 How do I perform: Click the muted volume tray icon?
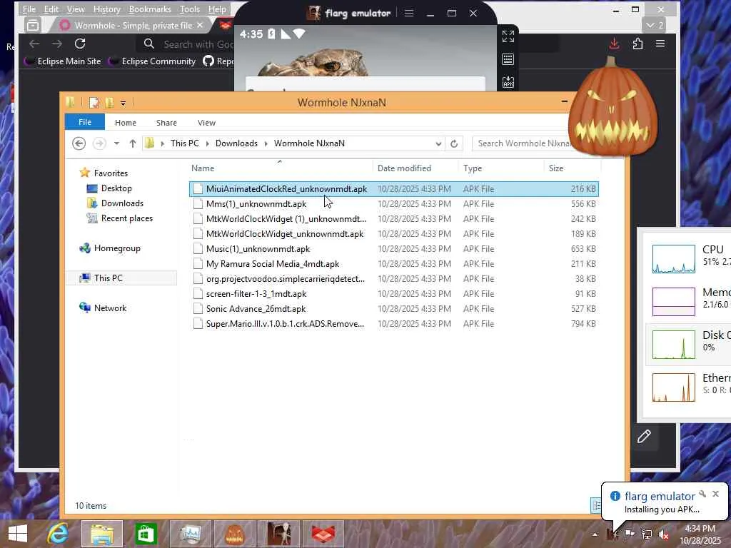coord(664,534)
